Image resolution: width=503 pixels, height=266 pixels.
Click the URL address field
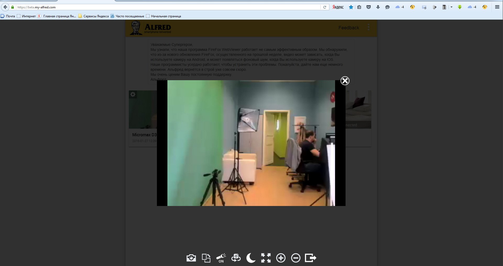[168, 7]
